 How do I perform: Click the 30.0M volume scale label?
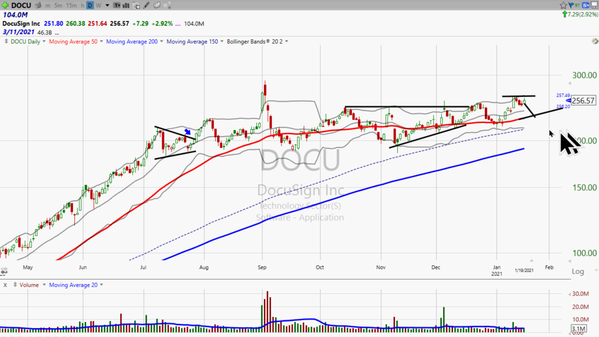tap(580, 294)
